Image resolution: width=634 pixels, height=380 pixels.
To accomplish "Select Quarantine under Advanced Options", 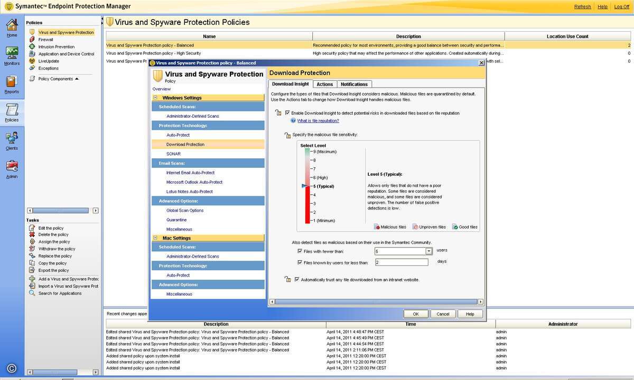I will [176, 220].
